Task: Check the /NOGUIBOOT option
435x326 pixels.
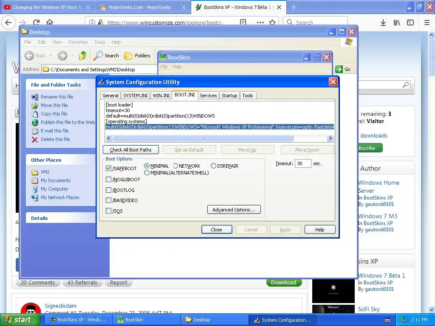Action: coord(108,180)
